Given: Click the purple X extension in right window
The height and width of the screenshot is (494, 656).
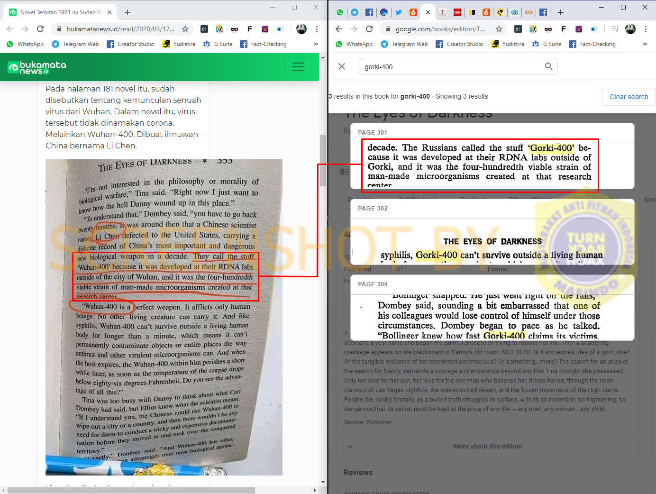Looking at the screenshot, I should tap(579, 29).
